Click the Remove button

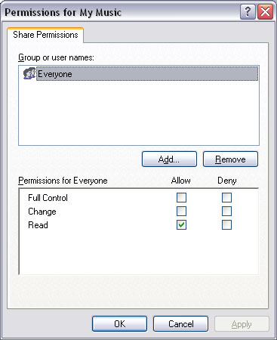coord(230,159)
